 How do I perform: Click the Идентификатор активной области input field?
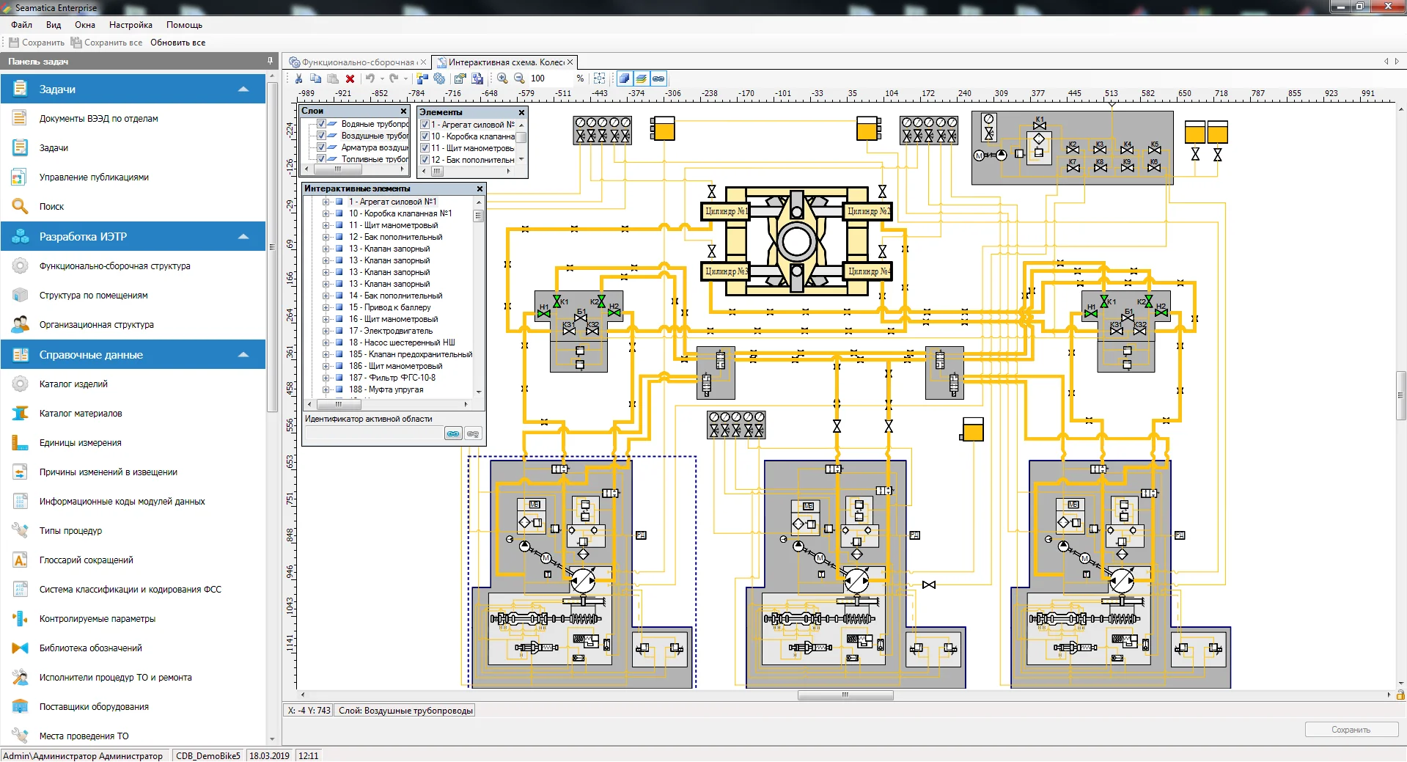(x=374, y=433)
